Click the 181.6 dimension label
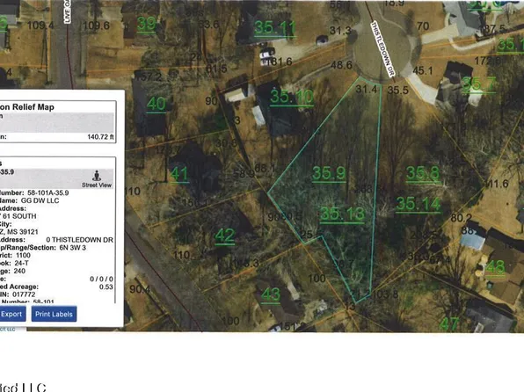 279,62
